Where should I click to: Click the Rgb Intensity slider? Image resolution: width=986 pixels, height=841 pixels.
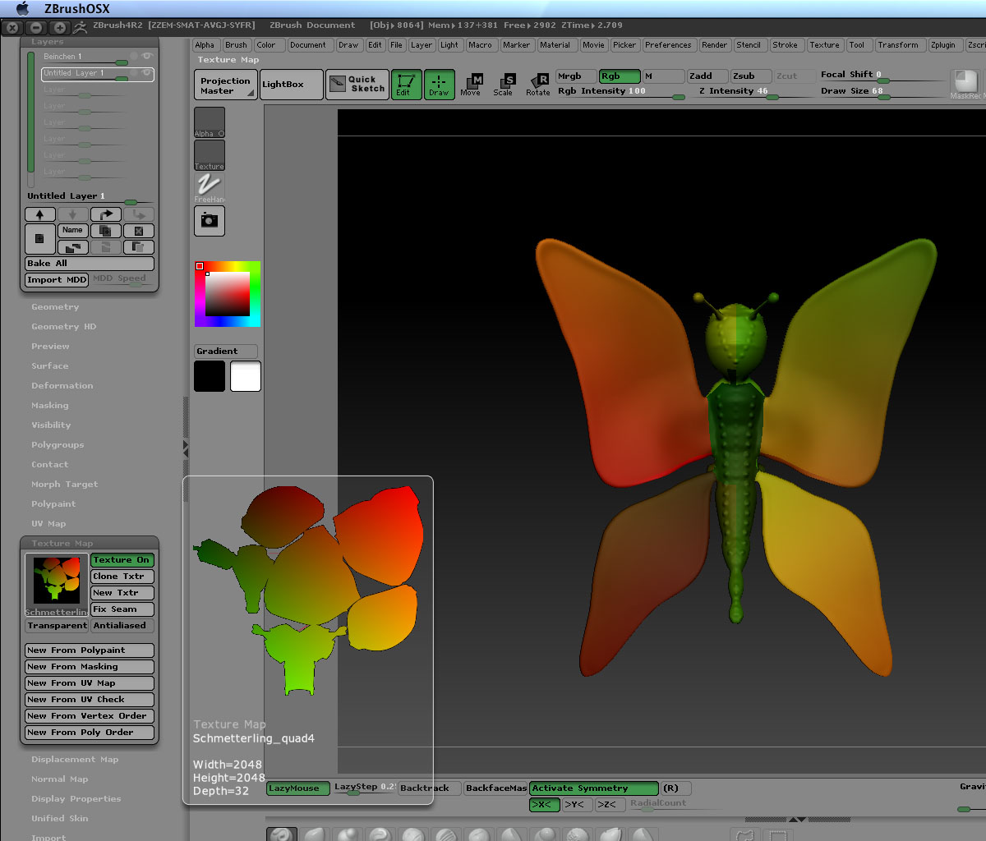621,92
